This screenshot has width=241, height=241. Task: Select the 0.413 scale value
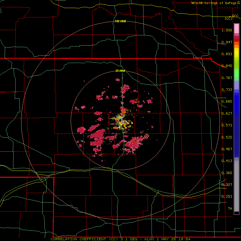pos(227,161)
